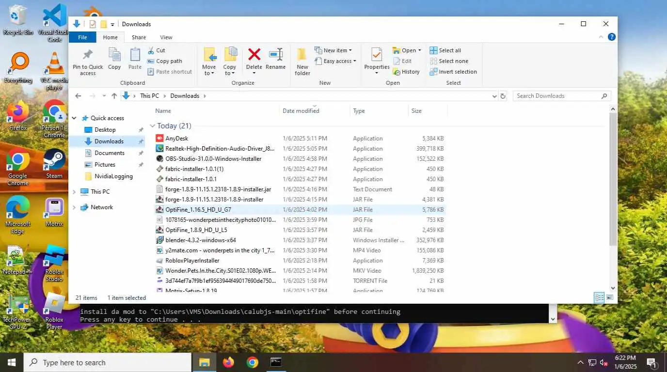Image resolution: width=667 pixels, height=372 pixels.
Task: Collapse the ribbon with the chevron
Action: [601, 37]
